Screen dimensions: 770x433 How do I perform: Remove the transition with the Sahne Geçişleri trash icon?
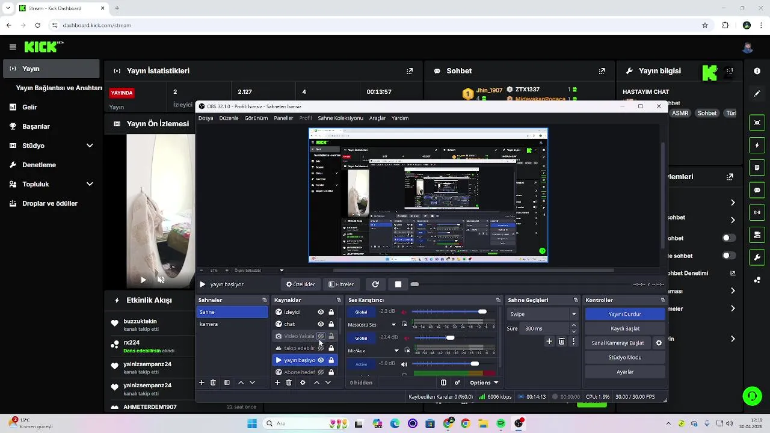[x=562, y=341]
